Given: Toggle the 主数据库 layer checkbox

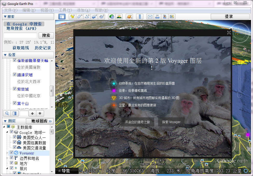Looking at the screenshot, I should [8, 126].
